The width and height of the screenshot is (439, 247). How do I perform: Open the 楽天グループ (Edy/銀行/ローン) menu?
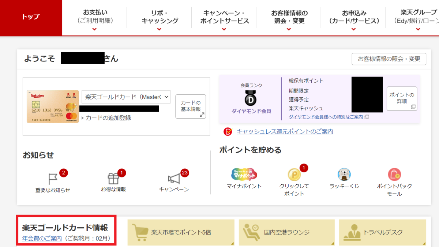(x=413, y=18)
